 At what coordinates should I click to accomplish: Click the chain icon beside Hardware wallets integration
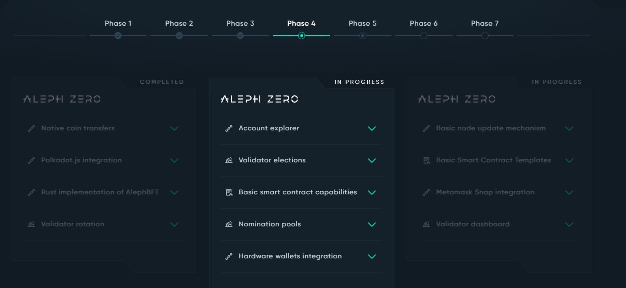229,256
